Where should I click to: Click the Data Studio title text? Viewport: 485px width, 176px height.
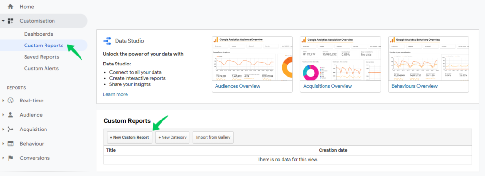(x=129, y=41)
